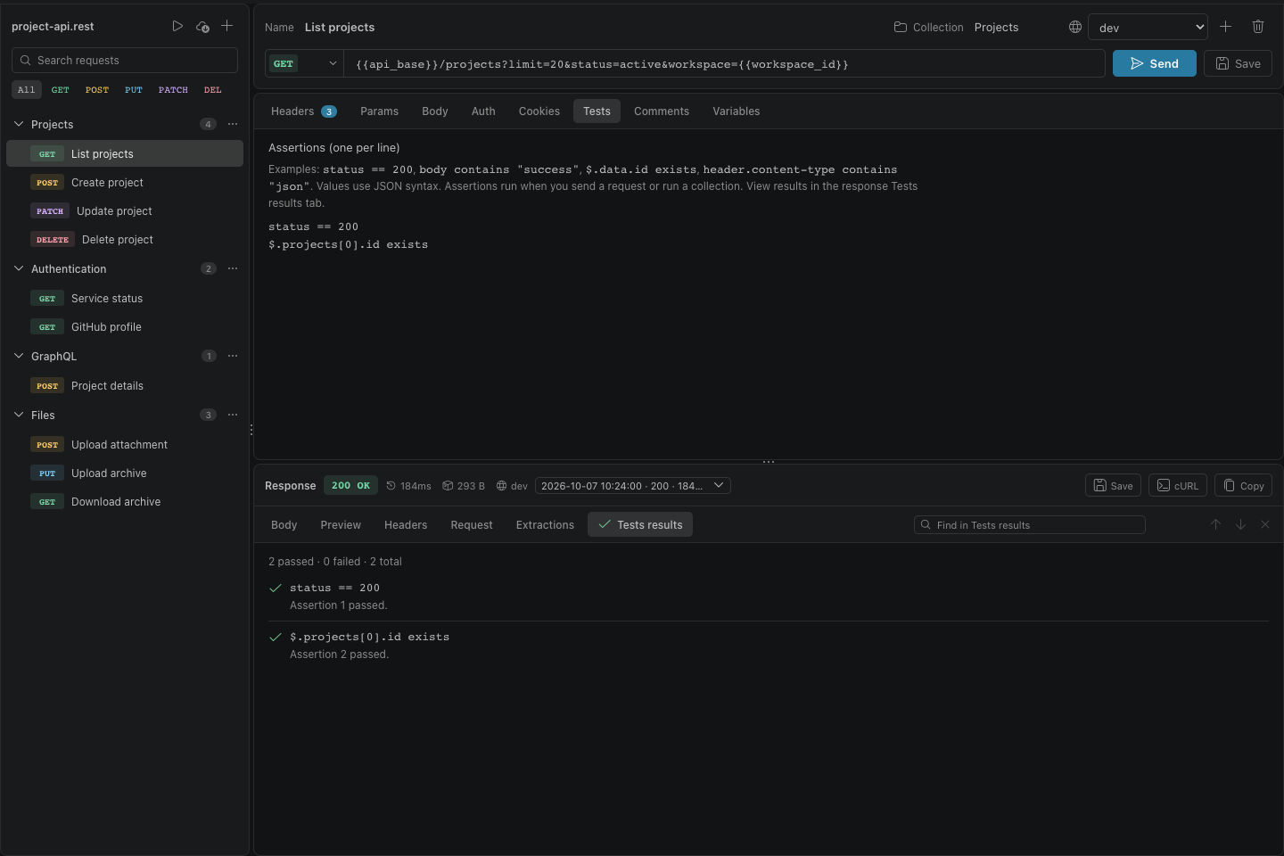Jump to next find match arrow
This screenshot has width=1284, height=856.
tap(1240, 524)
